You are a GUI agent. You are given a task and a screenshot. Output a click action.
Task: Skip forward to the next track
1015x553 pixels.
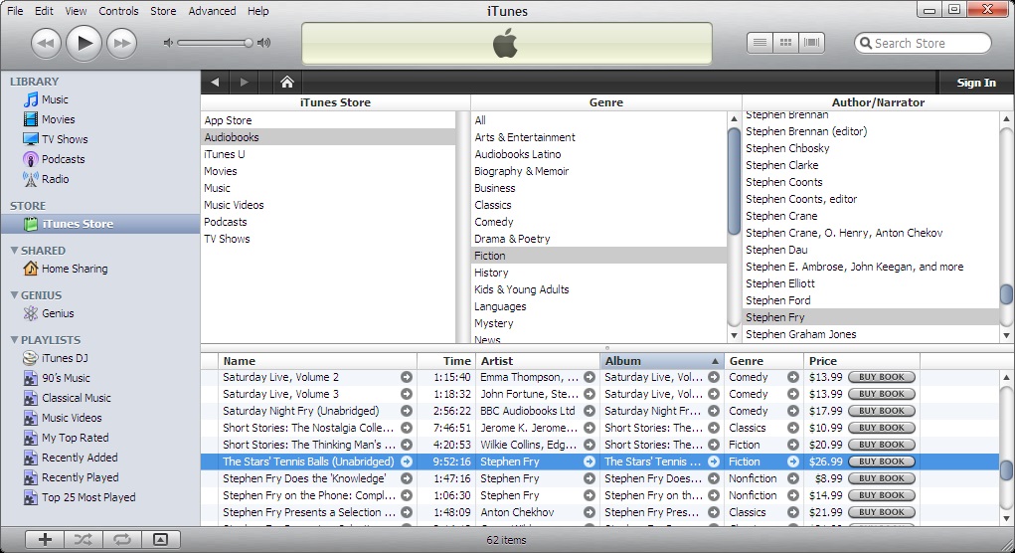[x=121, y=44]
